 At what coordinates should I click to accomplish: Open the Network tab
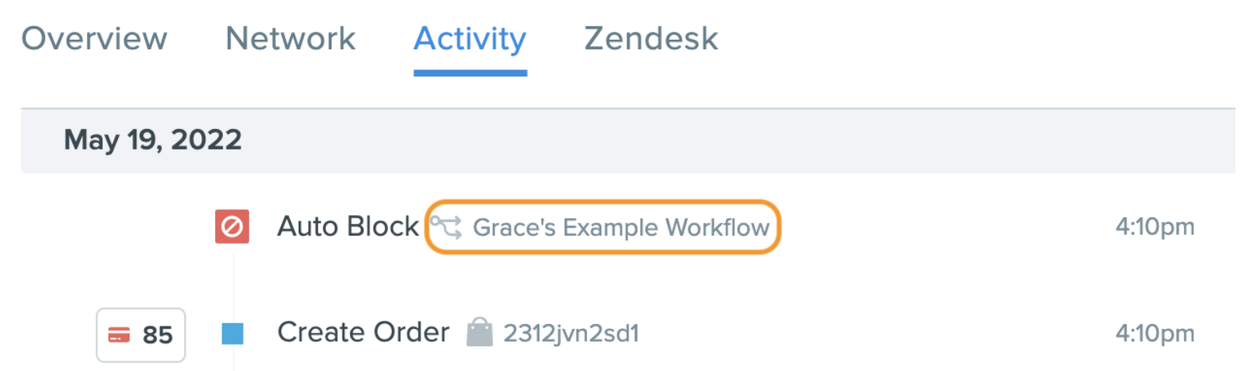[290, 38]
